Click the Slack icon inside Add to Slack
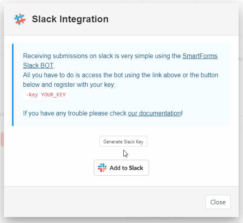Screen dimensions: 243x223 [102, 168]
